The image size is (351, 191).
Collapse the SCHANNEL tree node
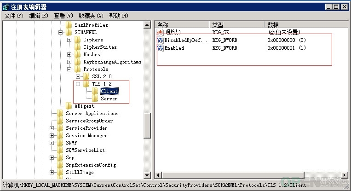pos(60,33)
